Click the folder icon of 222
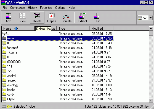The width and height of the screenshot is (154, 109). click(x=4, y=71)
